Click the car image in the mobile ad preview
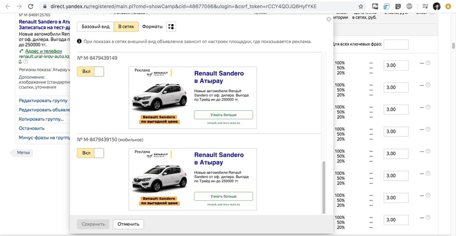The width and height of the screenshot is (456, 236). [159, 178]
